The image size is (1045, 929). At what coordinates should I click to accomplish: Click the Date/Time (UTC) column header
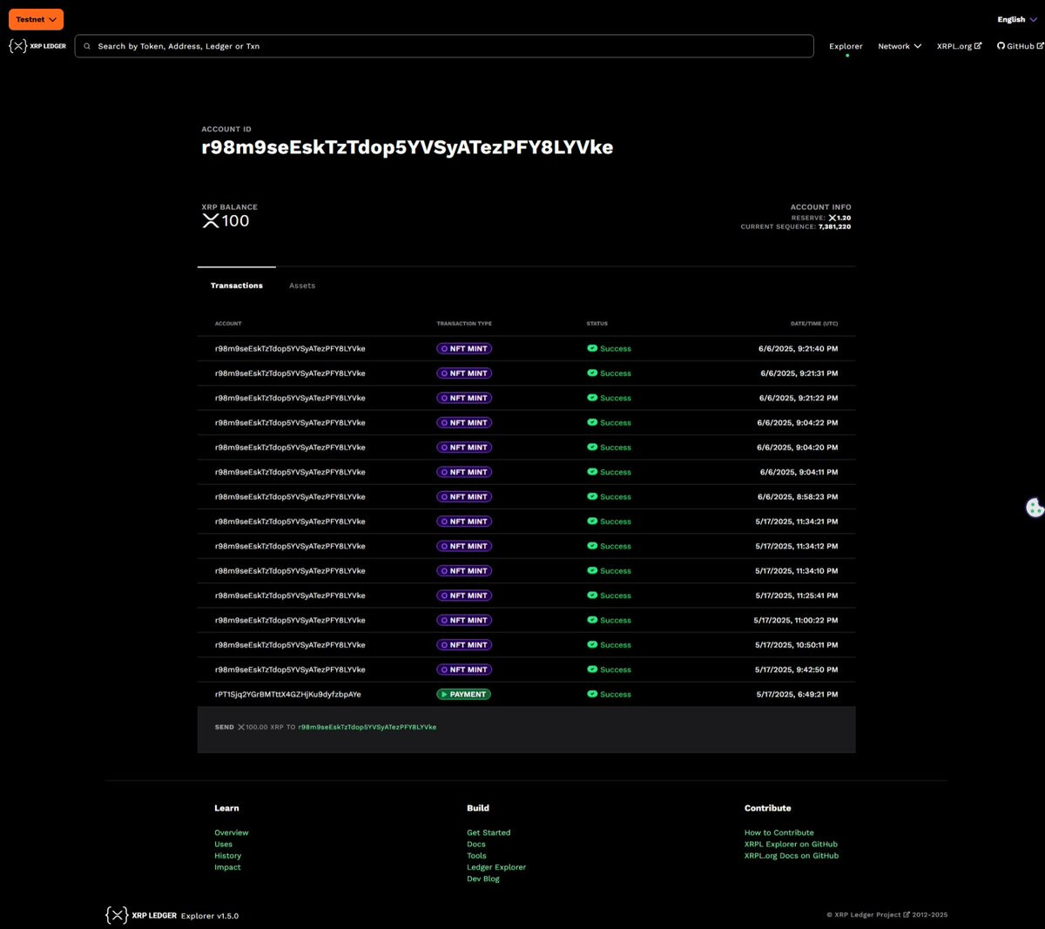814,324
